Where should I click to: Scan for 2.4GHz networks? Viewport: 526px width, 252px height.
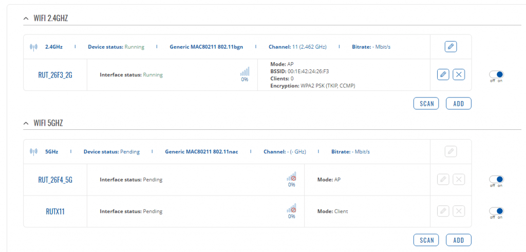(x=426, y=104)
